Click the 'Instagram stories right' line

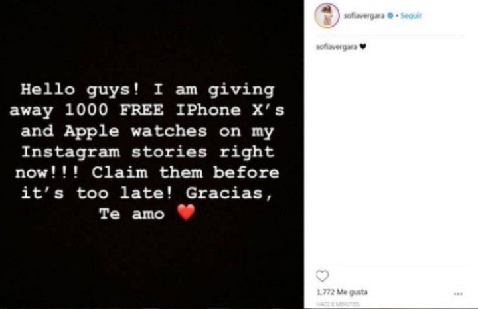click(147, 153)
